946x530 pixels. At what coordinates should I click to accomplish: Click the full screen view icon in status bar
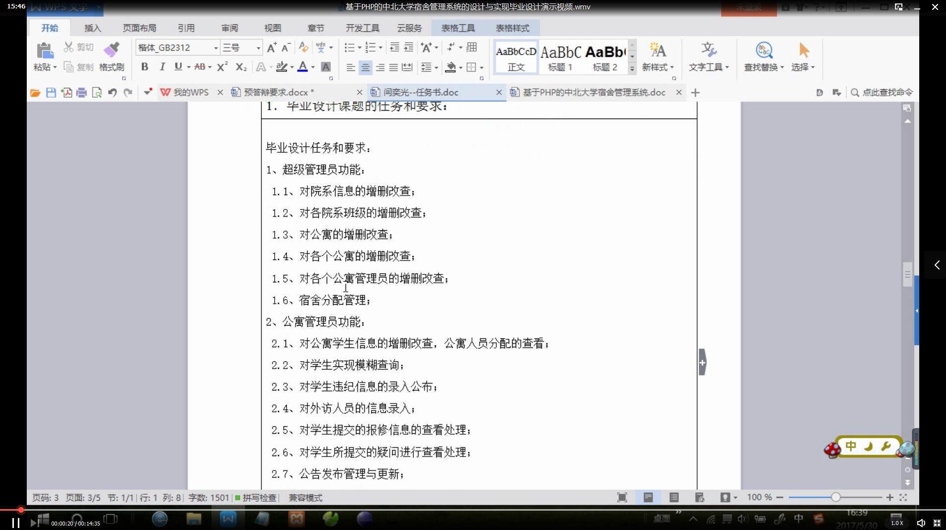(622, 497)
